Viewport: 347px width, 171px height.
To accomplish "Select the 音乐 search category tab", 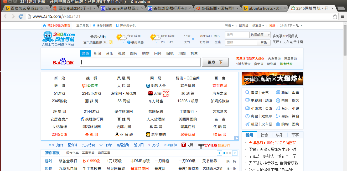I will click(110, 53).
